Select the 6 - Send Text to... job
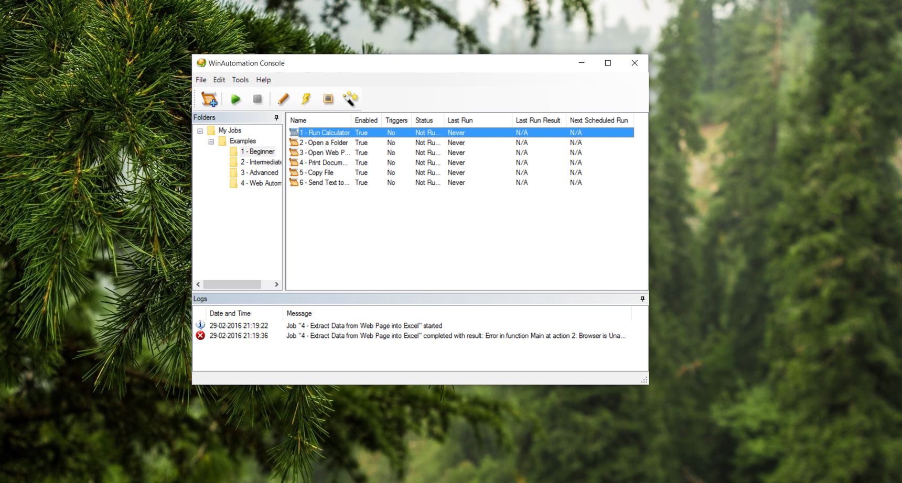 tap(461, 182)
